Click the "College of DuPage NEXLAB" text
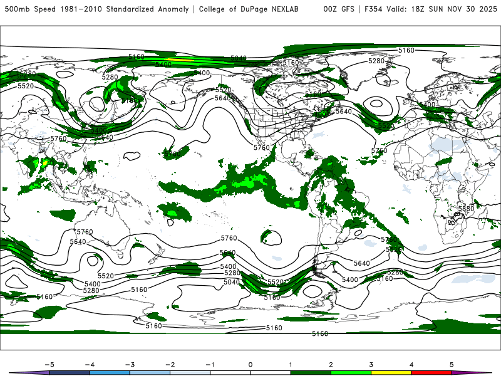The height and width of the screenshot is (376, 501). pos(249,9)
